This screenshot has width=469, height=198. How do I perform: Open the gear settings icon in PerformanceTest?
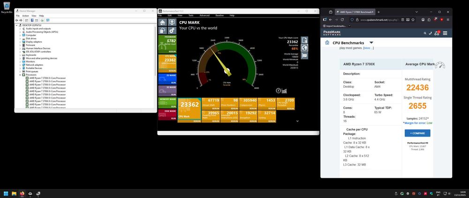(x=172, y=30)
